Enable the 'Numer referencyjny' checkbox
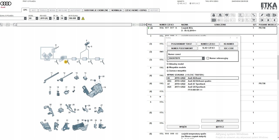Viewport: 279px width, 140px height. coord(208,58)
